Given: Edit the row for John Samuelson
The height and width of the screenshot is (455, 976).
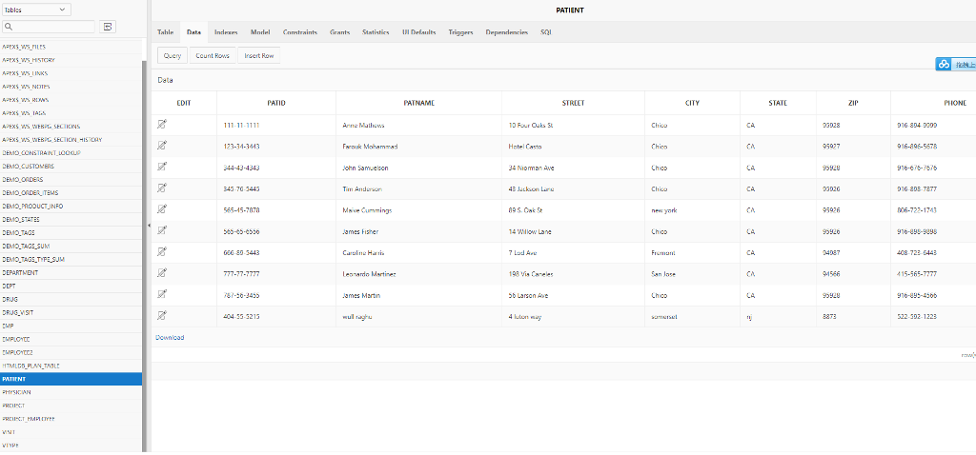Looking at the screenshot, I should [162, 167].
